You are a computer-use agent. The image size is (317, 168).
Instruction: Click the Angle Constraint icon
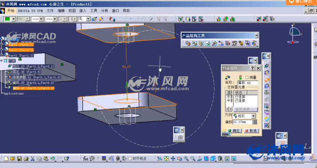(x=267, y=86)
